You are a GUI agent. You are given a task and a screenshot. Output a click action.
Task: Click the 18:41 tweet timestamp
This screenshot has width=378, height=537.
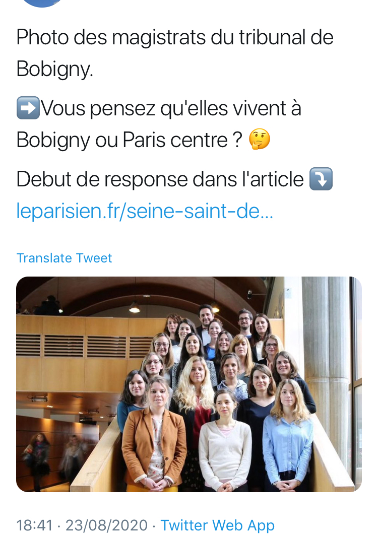pos(34,525)
